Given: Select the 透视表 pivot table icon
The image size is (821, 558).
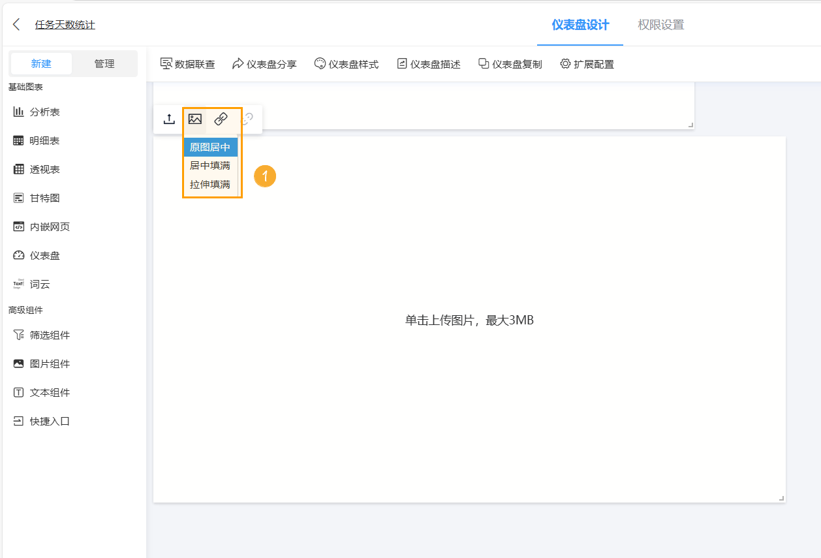Looking at the screenshot, I should coord(18,168).
